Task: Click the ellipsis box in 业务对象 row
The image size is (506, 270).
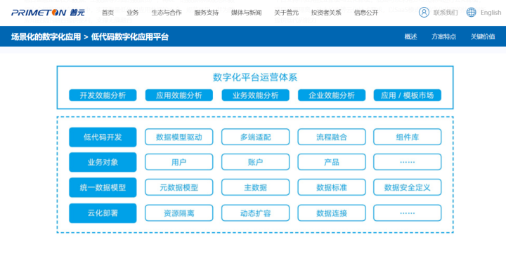Action: pyautogui.click(x=407, y=162)
